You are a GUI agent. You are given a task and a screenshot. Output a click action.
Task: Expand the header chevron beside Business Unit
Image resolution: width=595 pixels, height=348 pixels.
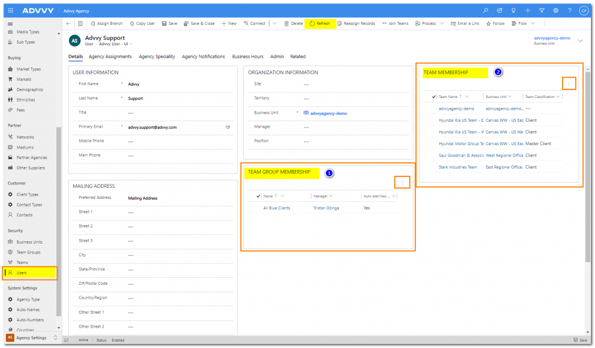tap(580, 41)
